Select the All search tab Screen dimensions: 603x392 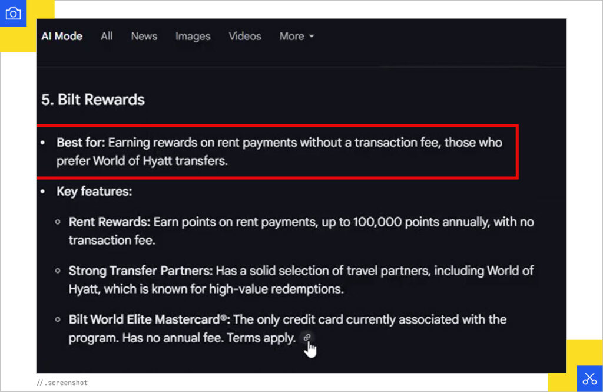pyautogui.click(x=107, y=37)
